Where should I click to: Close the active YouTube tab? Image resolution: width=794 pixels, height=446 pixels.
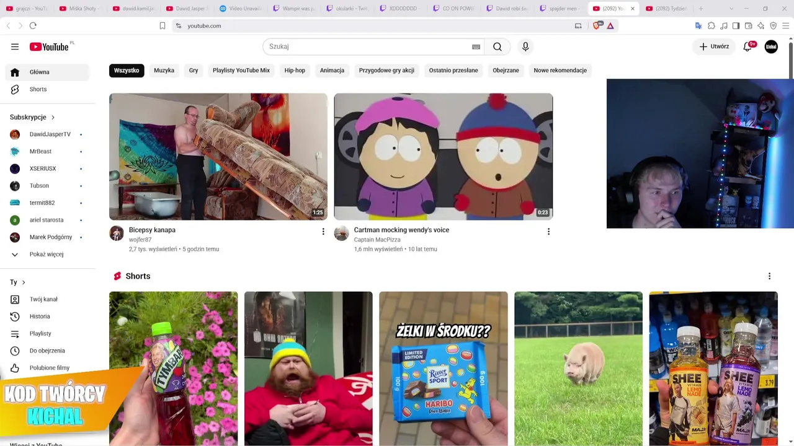[633, 9]
